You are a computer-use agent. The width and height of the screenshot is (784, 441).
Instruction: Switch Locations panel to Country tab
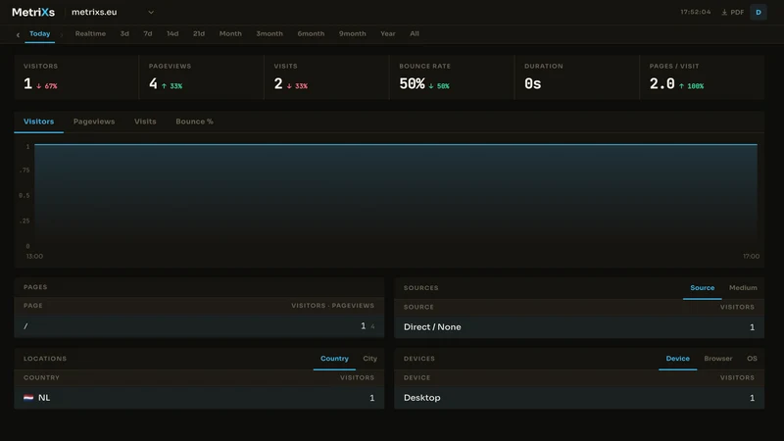334,359
